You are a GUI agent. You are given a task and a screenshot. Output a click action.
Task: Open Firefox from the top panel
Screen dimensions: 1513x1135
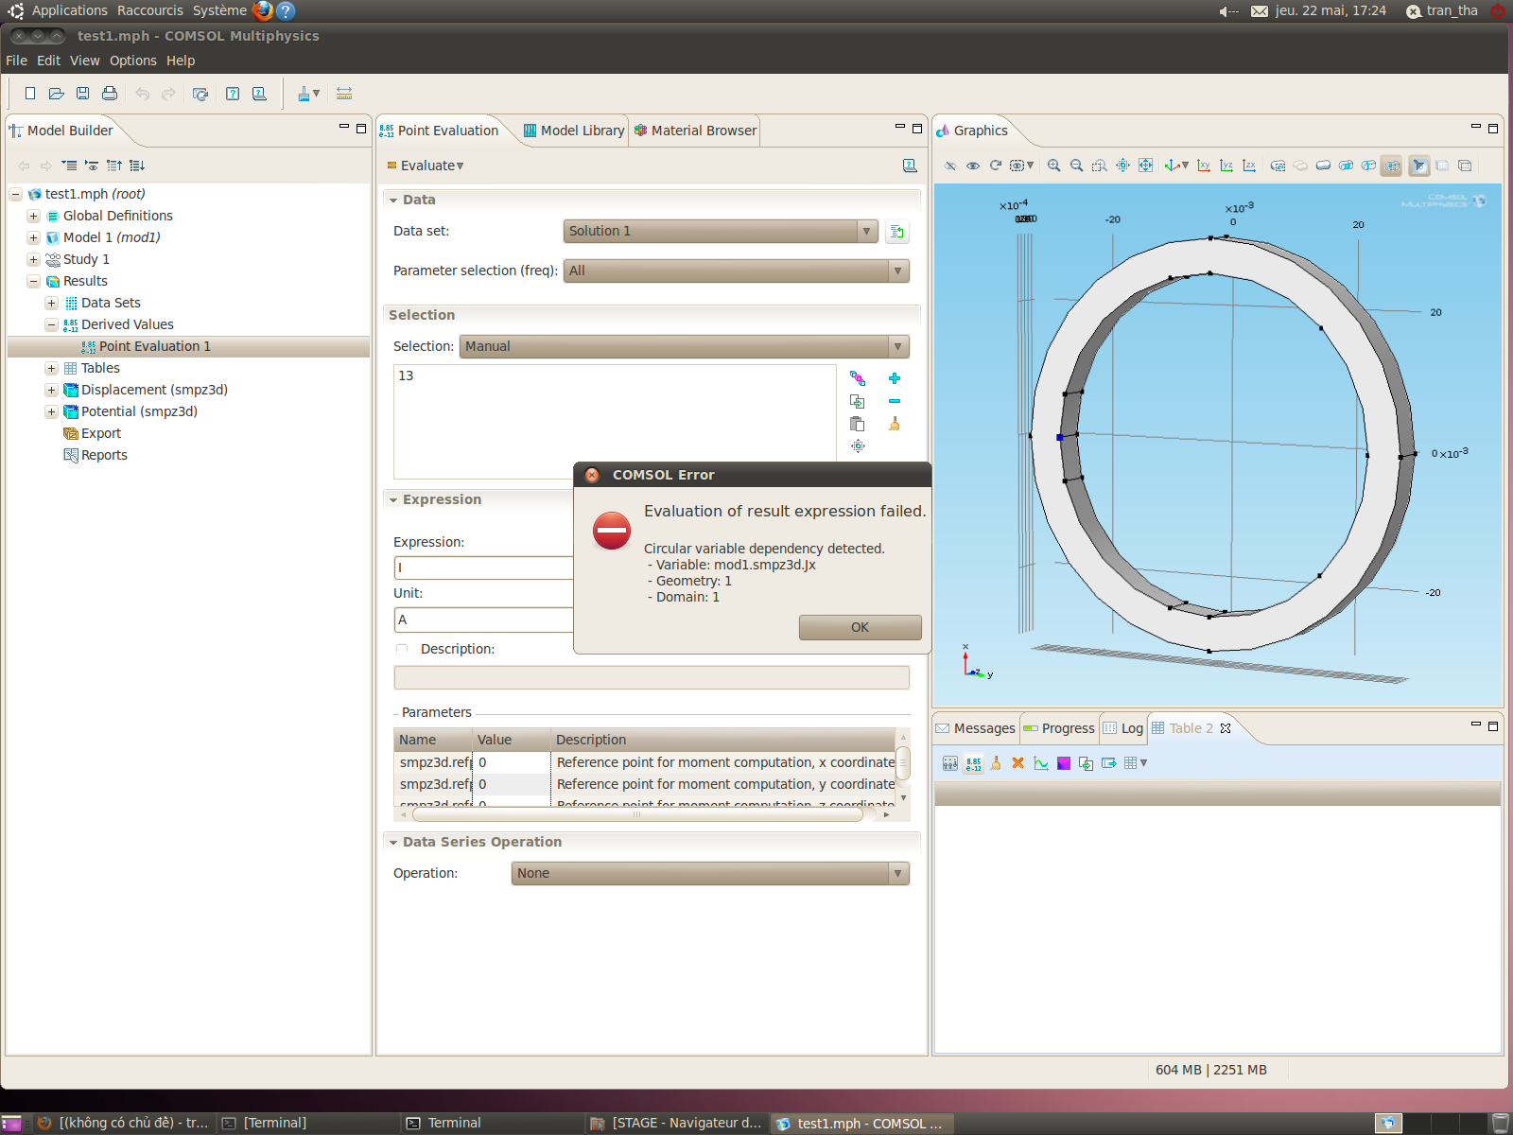click(263, 10)
